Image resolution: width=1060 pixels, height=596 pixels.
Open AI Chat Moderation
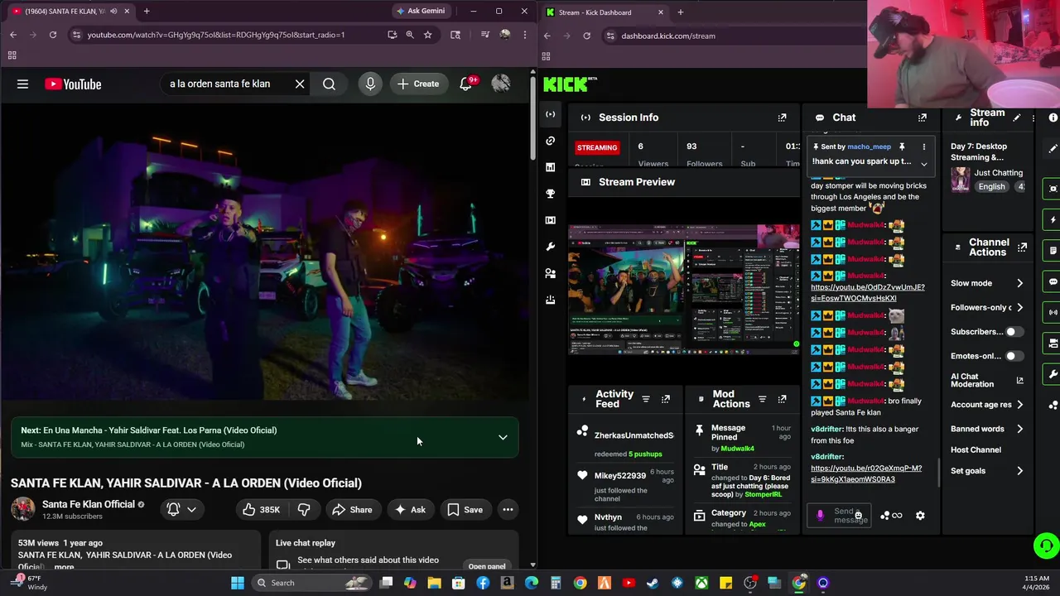[987, 380]
